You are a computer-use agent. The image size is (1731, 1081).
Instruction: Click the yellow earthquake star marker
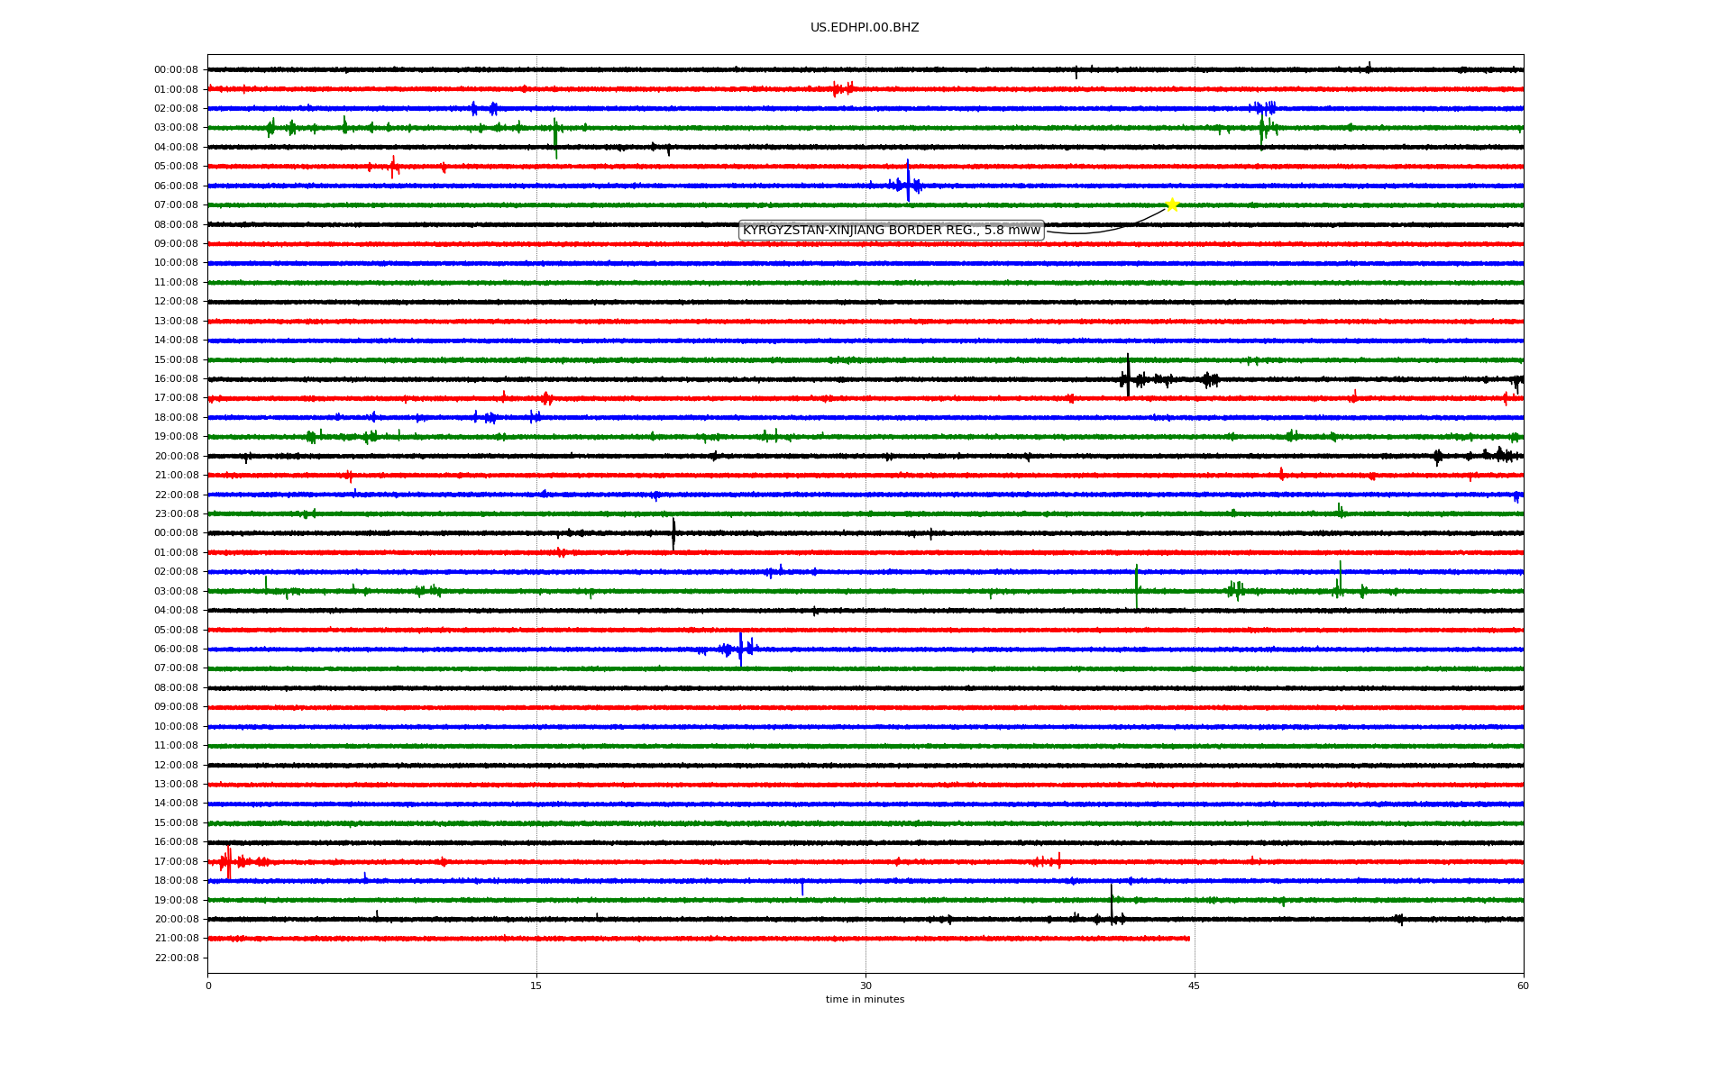point(1171,204)
